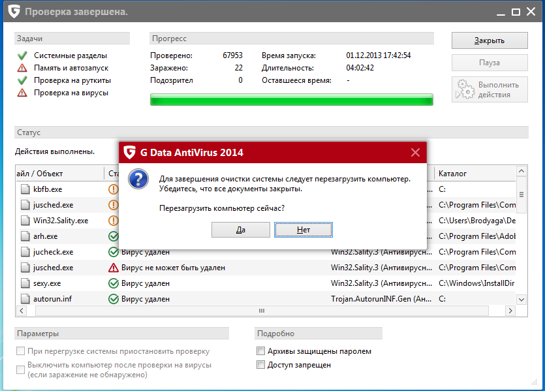The width and height of the screenshot is (545, 391).
Task: Toggle При перегрузке системы приостановить проверку checkbox
Action: [20, 351]
